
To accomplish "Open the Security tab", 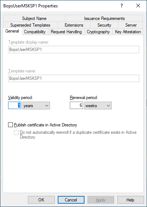I will tap(104, 25).
